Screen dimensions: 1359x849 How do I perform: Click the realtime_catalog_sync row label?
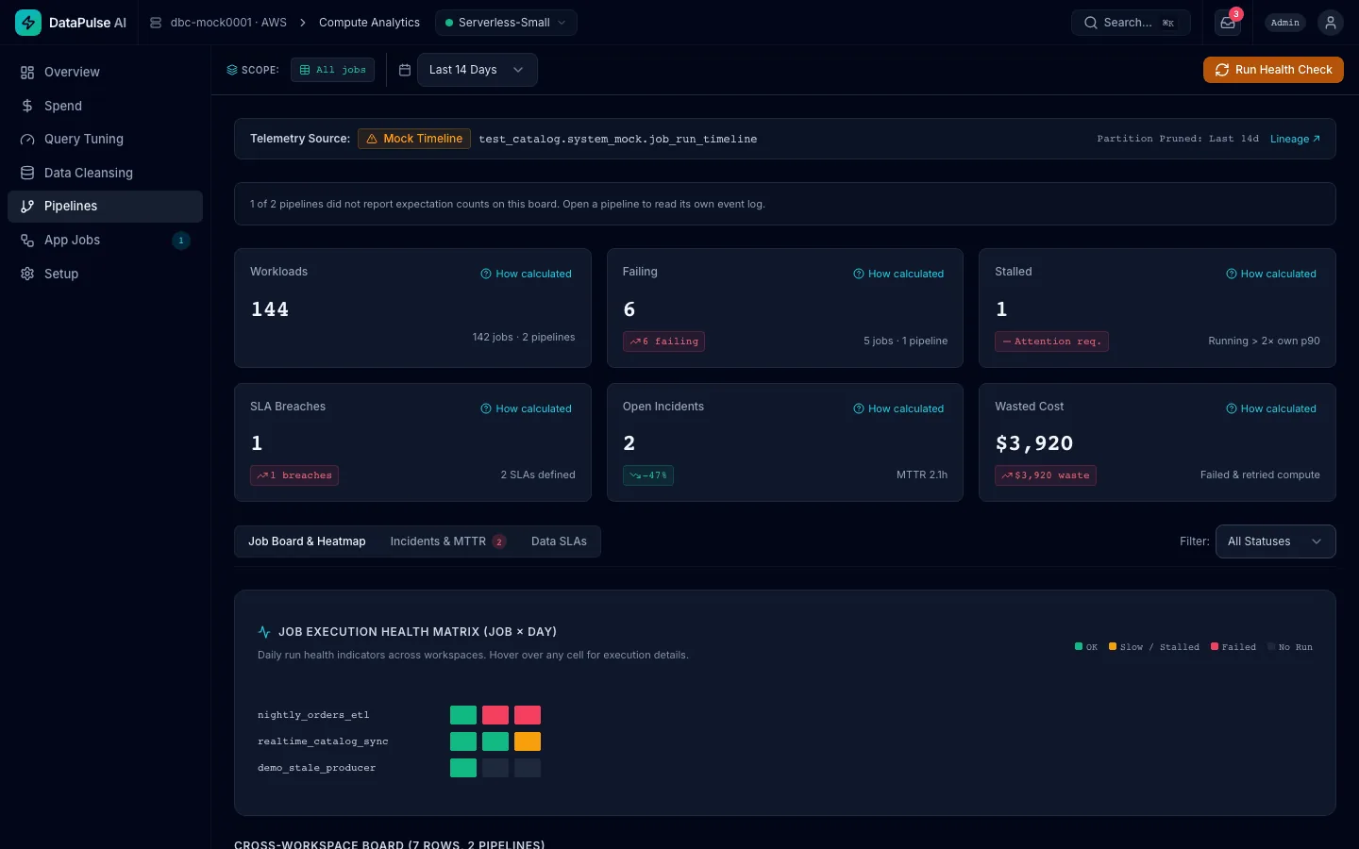[323, 741]
